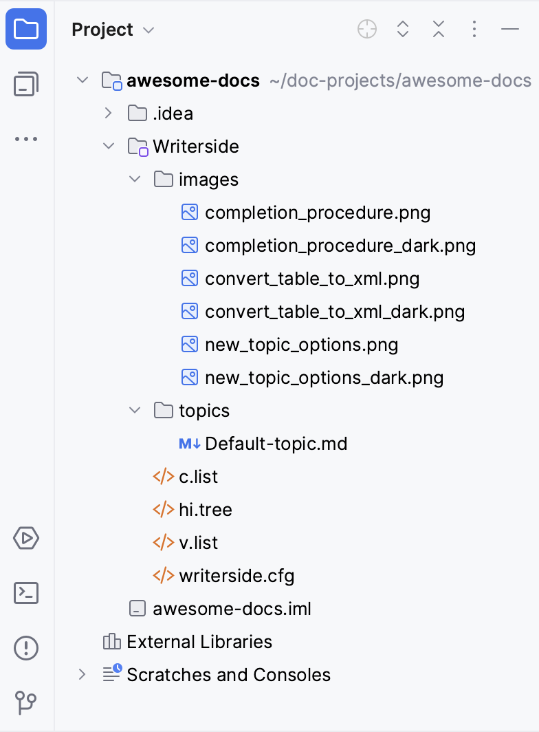The width and height of the screenshot is (539, 732).
Task: Select the hi.tree file
Action: tap(205, 510)
